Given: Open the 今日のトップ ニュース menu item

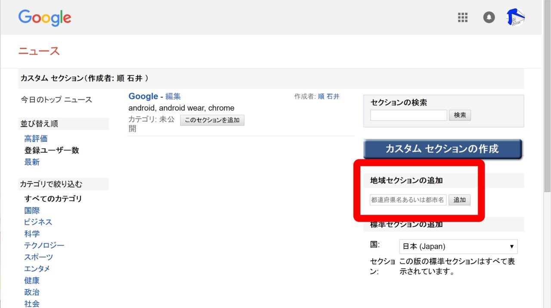Looking at the screenshot, I should 56,99.
